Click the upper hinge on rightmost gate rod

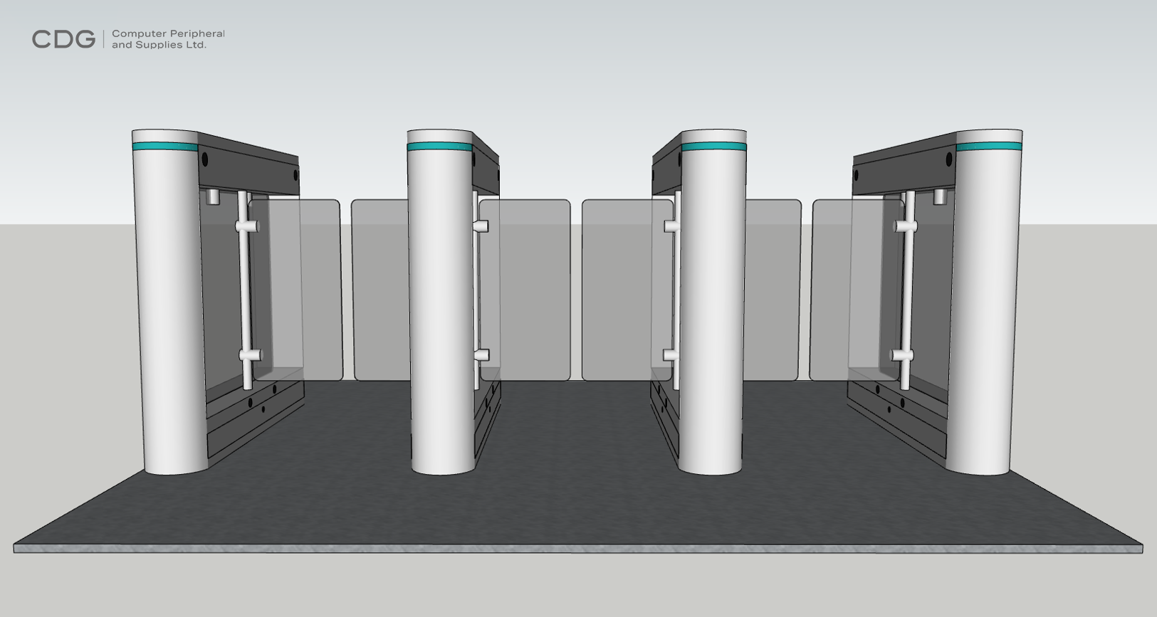coord(905,226)
